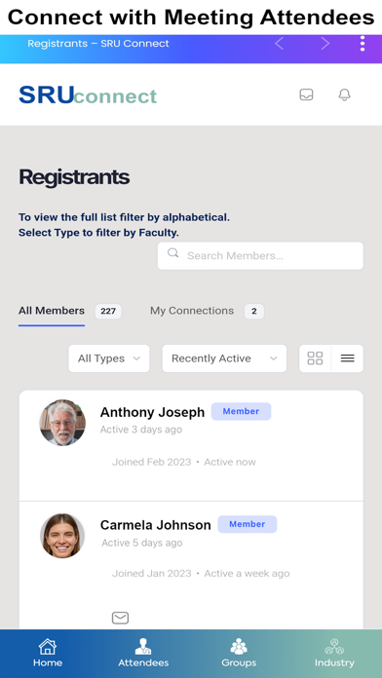Tap the three-dot more options menu
This screenshot has height=678, width=382.
pyautogui.click(x=363, y=44)
